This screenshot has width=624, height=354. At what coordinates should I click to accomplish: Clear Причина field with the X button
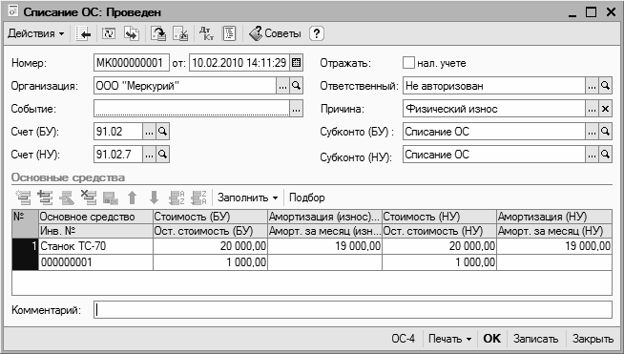point(605,109)
